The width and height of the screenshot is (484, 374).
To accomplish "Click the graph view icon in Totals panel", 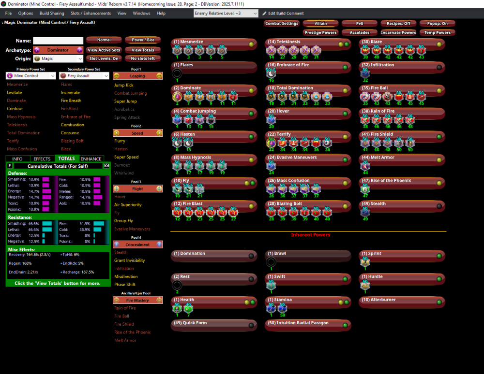I will click(107, 166).
